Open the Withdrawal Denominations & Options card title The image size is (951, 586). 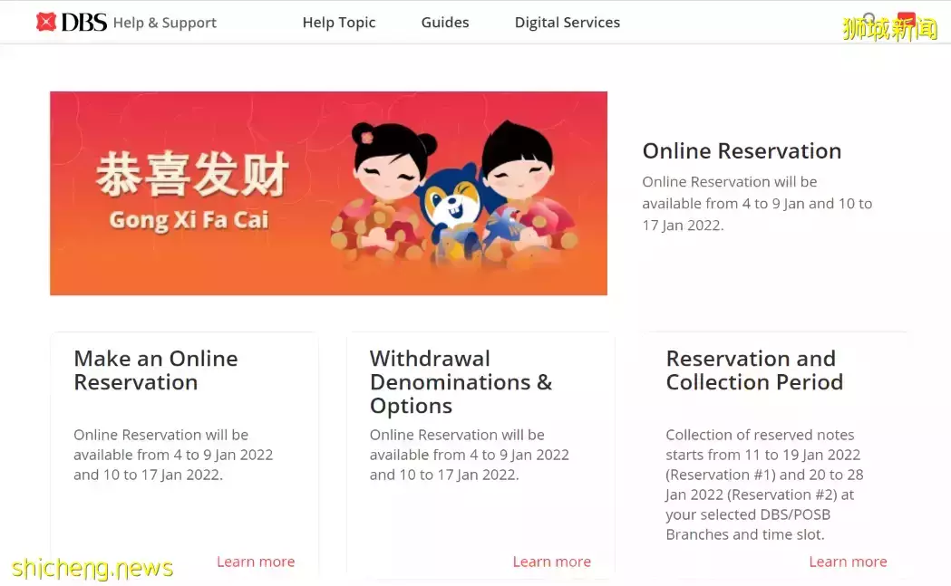[x=461, y=382]
